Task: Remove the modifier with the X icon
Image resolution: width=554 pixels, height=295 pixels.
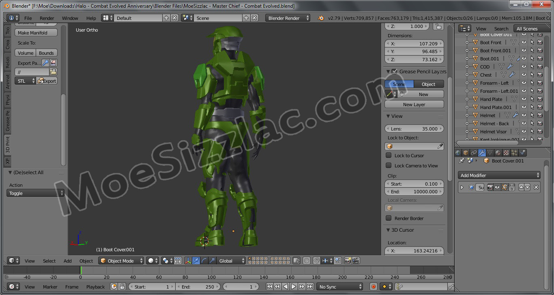Action: (x=536, y=187)
